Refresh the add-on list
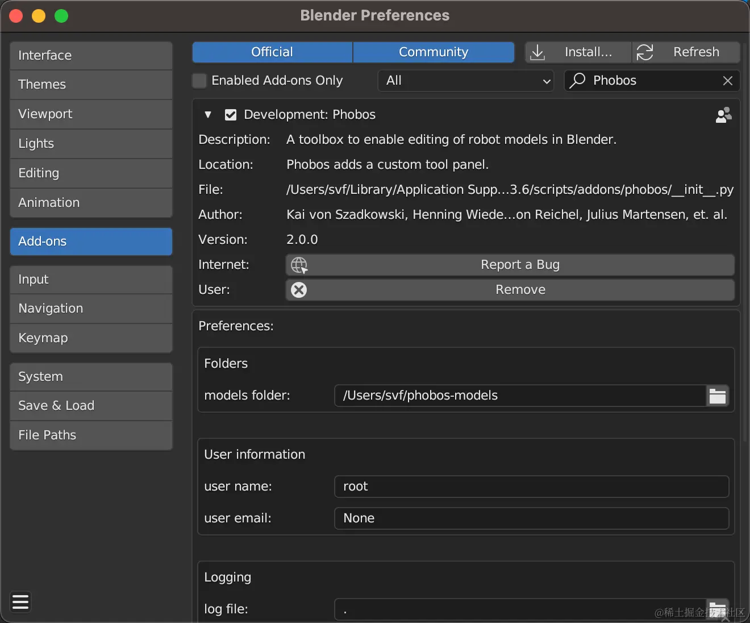 pos(685,52)
